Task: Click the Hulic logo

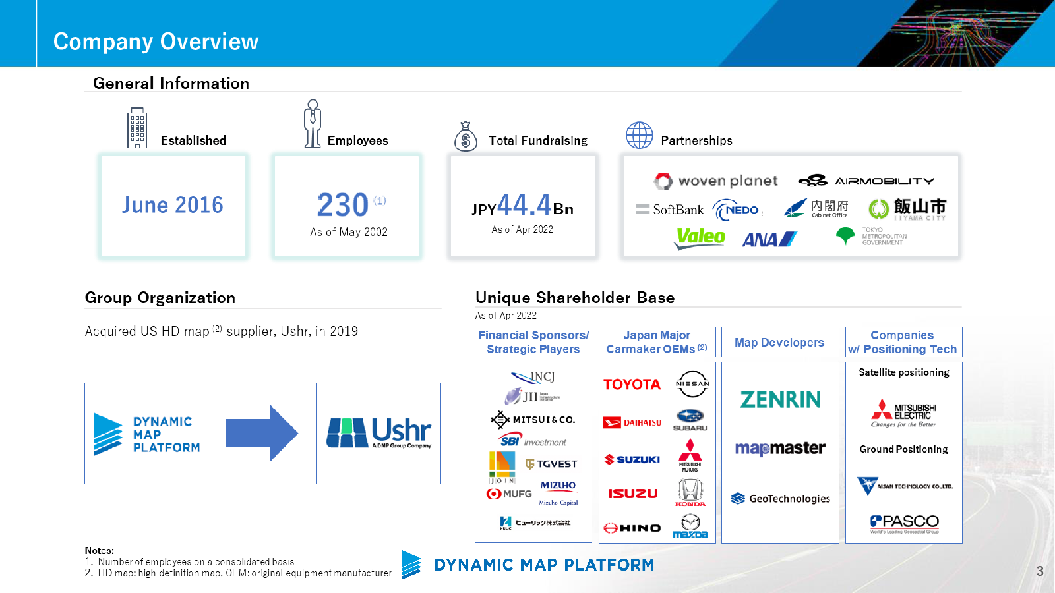Action: [535, 523]
